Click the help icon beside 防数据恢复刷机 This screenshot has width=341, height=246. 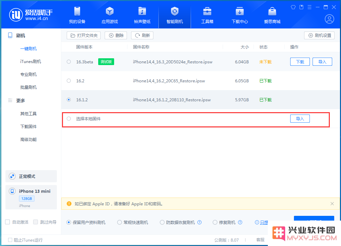click(199, 222)
